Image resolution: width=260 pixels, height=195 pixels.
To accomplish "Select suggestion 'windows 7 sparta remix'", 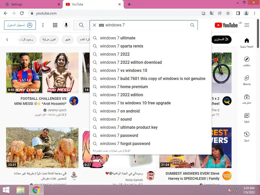I will (151, 46).
